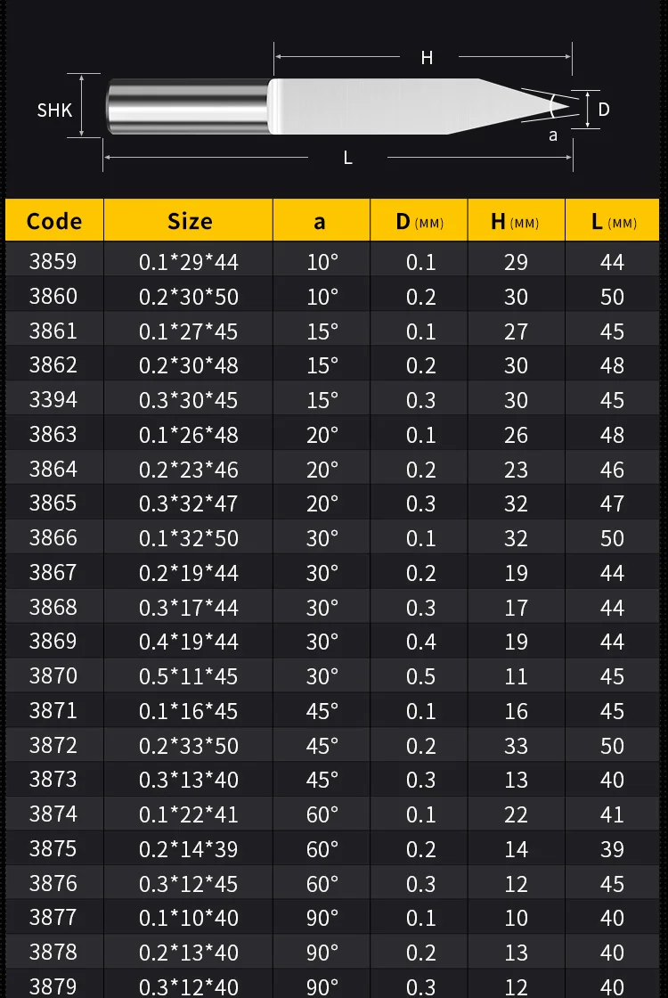The height and width of the screenshot is (998, 668).
Task: Select code 3876 in the table
Action: pyautogui.click(x=53, y=883)
